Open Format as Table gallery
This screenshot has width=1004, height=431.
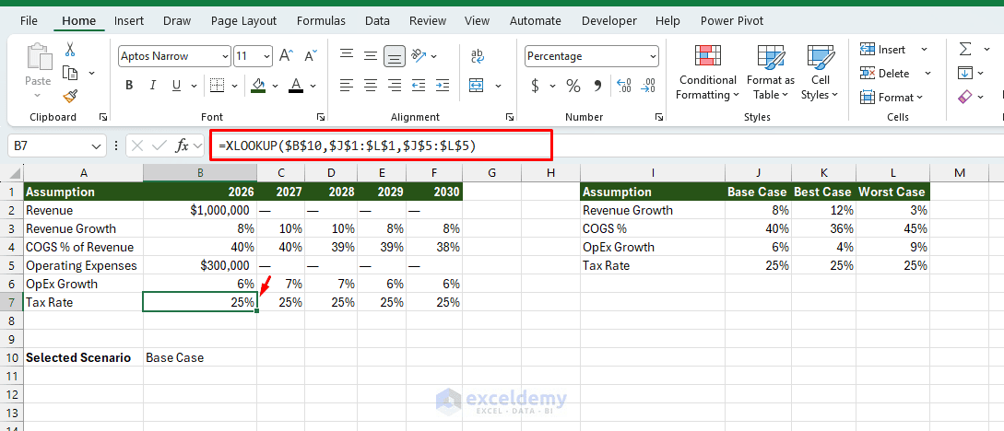(771, 72)
